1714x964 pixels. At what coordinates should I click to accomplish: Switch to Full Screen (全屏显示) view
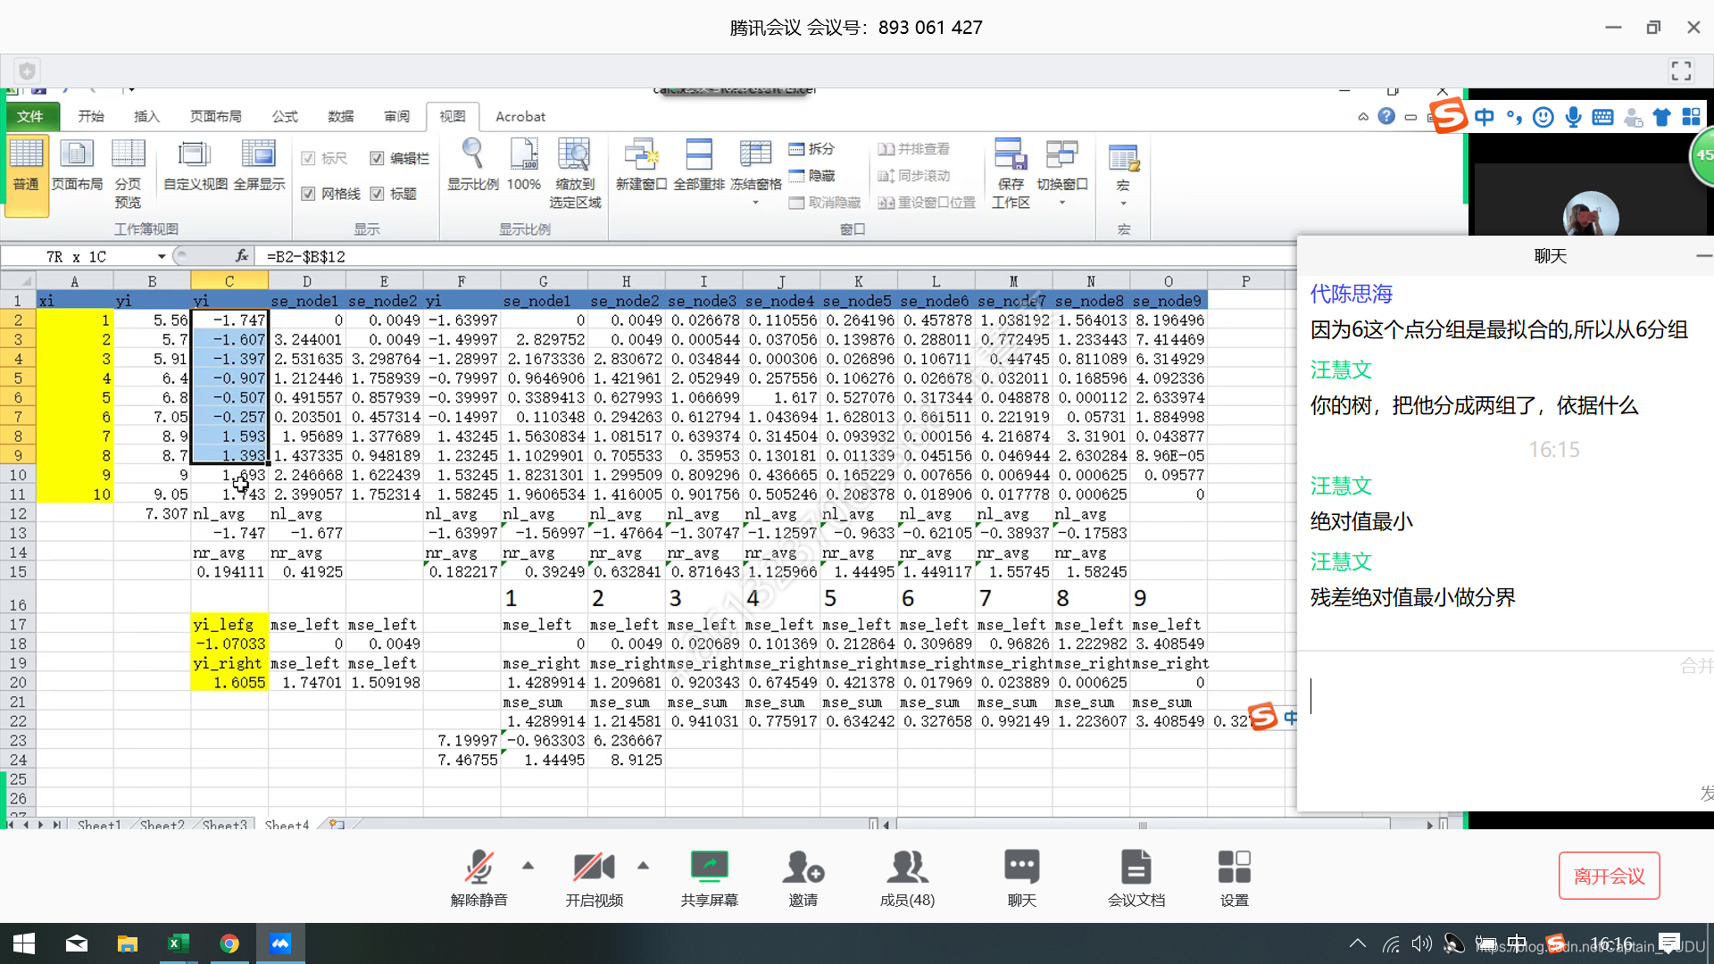pos(259,165)
